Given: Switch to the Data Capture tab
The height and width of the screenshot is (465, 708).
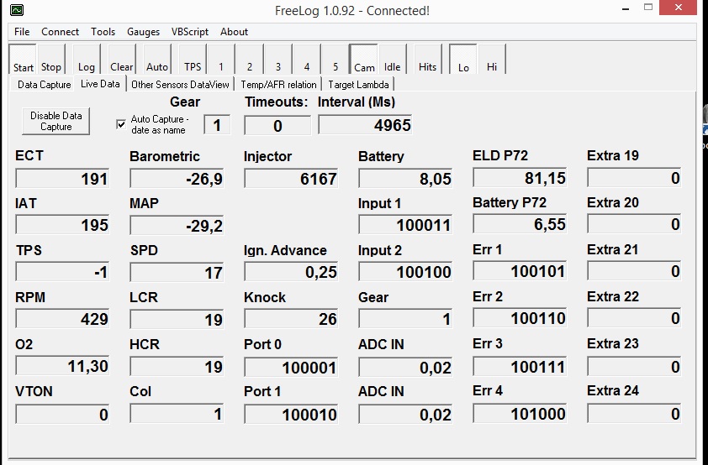Looking at the screenshot, I should click(45, 85).
